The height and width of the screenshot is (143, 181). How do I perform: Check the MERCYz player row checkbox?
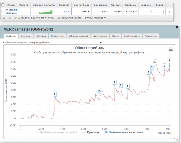click(3, 11)
